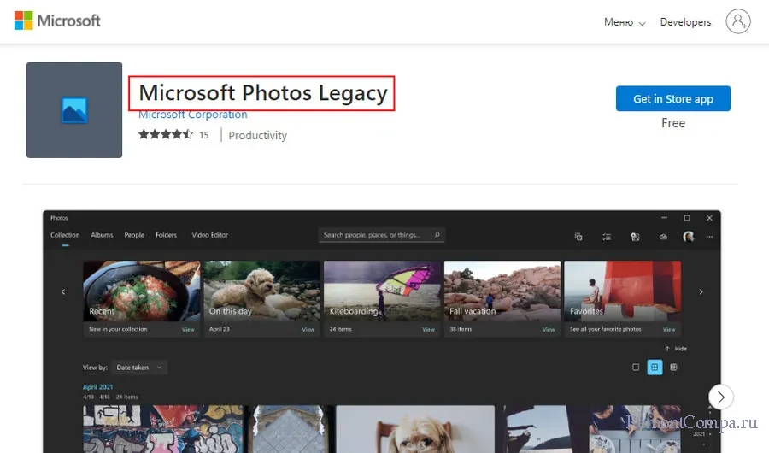Click the Microsoft logo
Image resolution: width=769 pixels, height=453 pixels.
[57, 21]
